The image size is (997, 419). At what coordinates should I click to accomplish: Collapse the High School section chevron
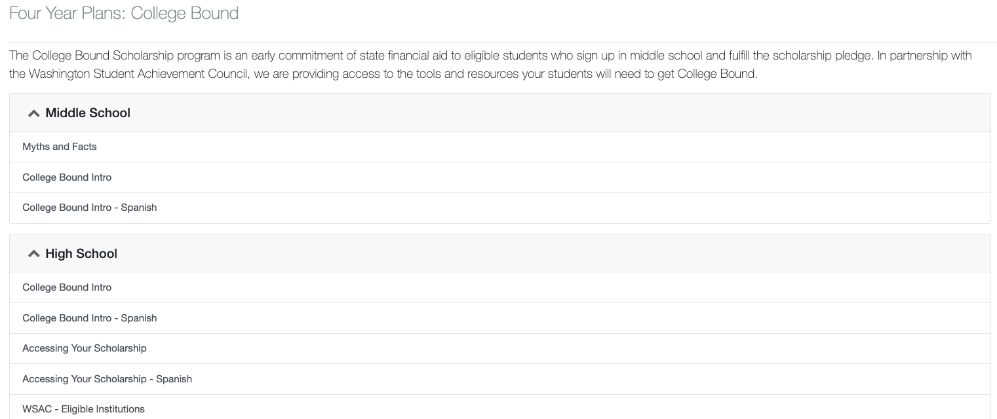(x=33, y=254)
